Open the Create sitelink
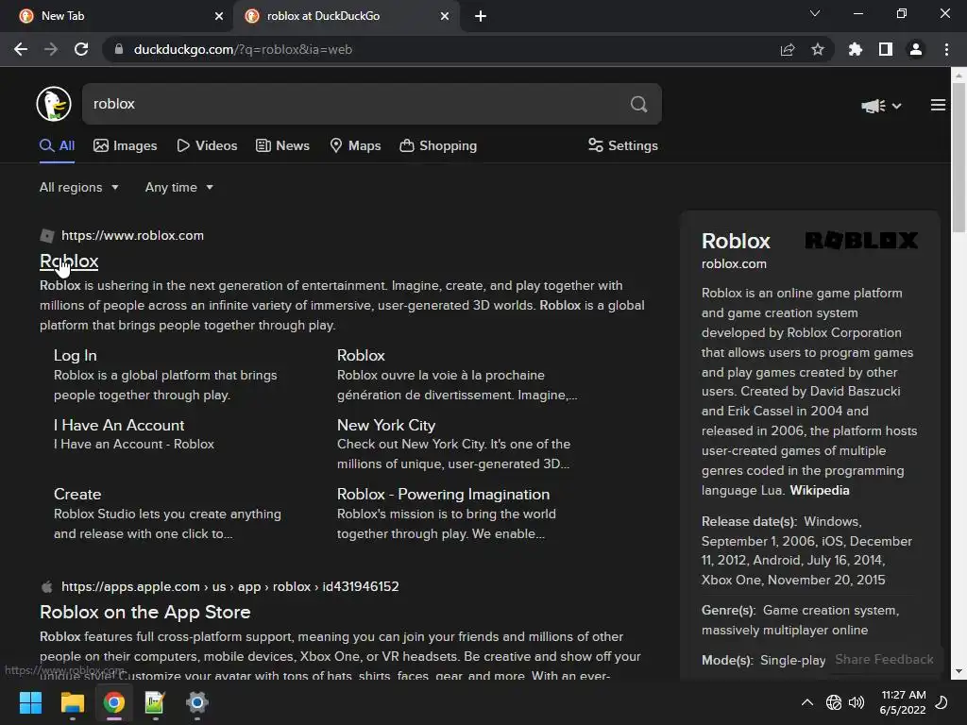Screen dimensions: 967x725 pyautogui.click(x=77, y=495)
